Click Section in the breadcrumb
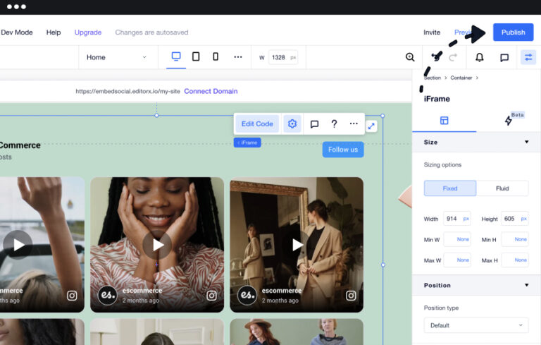Image resolution: width=541 pixels, height=345 pixels. 433,78
